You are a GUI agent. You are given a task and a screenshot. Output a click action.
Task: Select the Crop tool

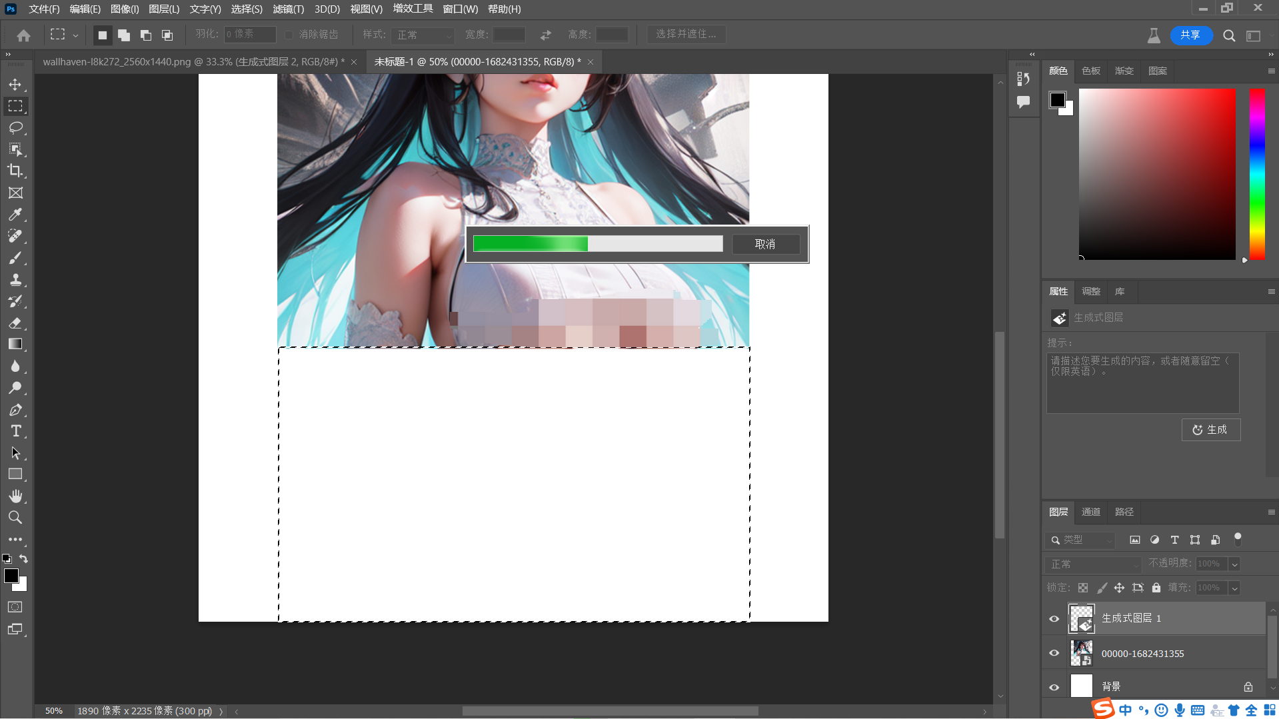[x=15, y=171]
